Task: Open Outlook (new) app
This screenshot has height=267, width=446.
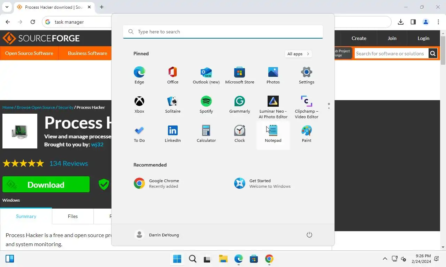Action: coord(206,76)
